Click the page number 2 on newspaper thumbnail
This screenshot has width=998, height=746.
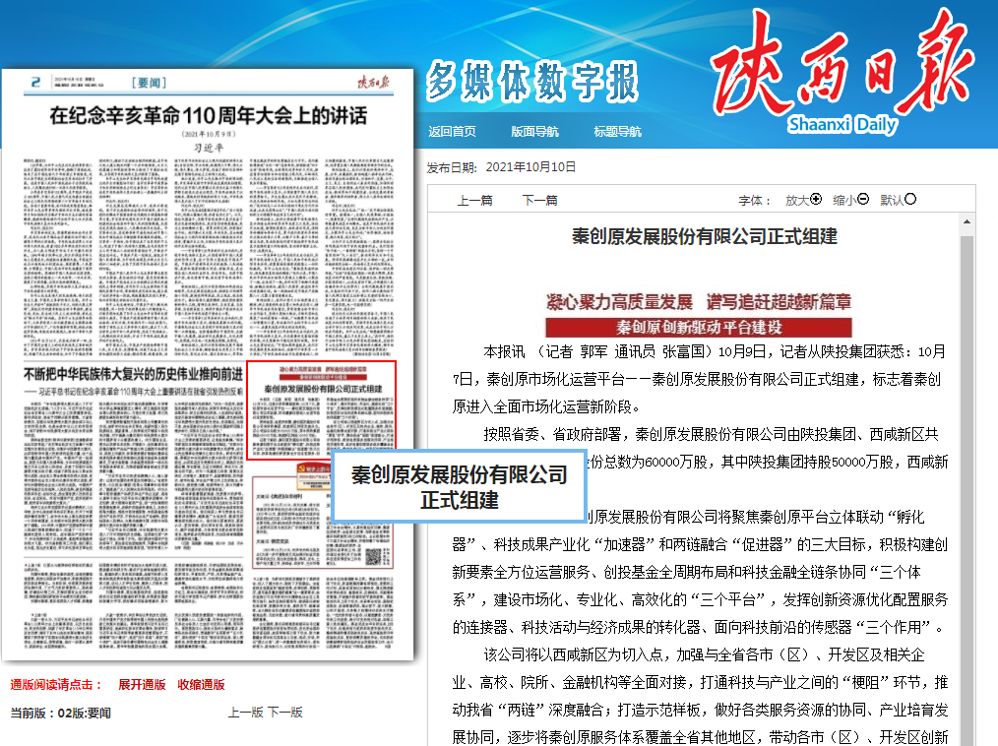click(34, 82)
